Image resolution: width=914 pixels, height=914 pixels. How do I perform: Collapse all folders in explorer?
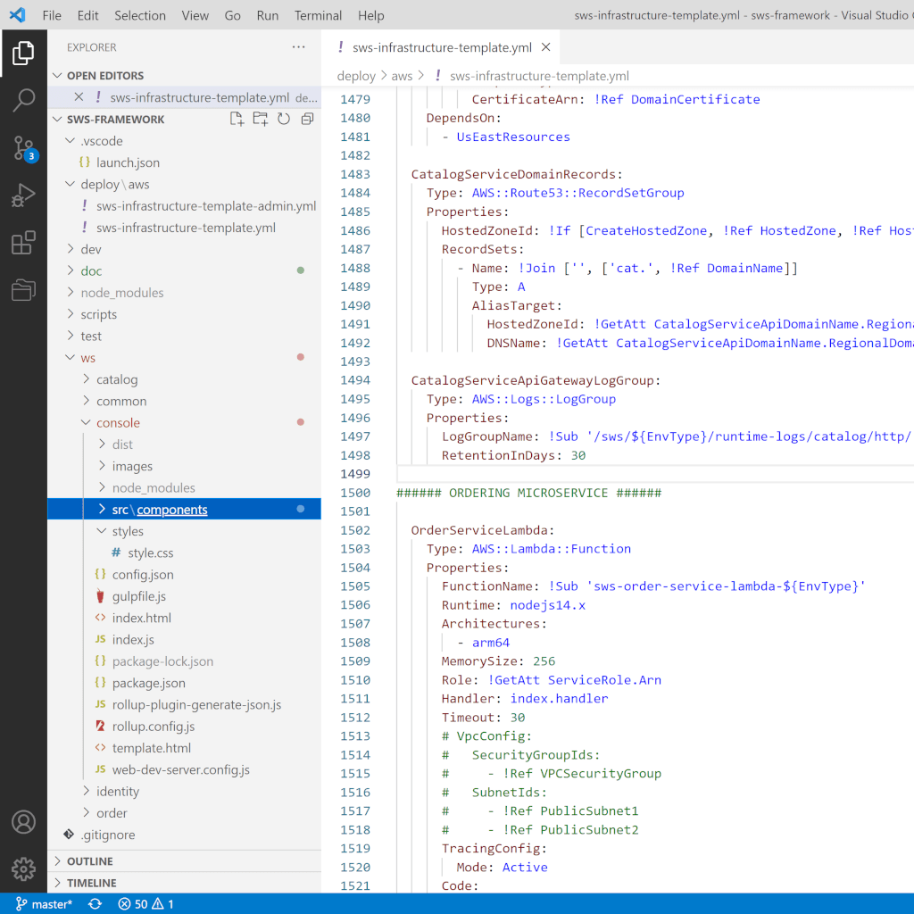307,120
